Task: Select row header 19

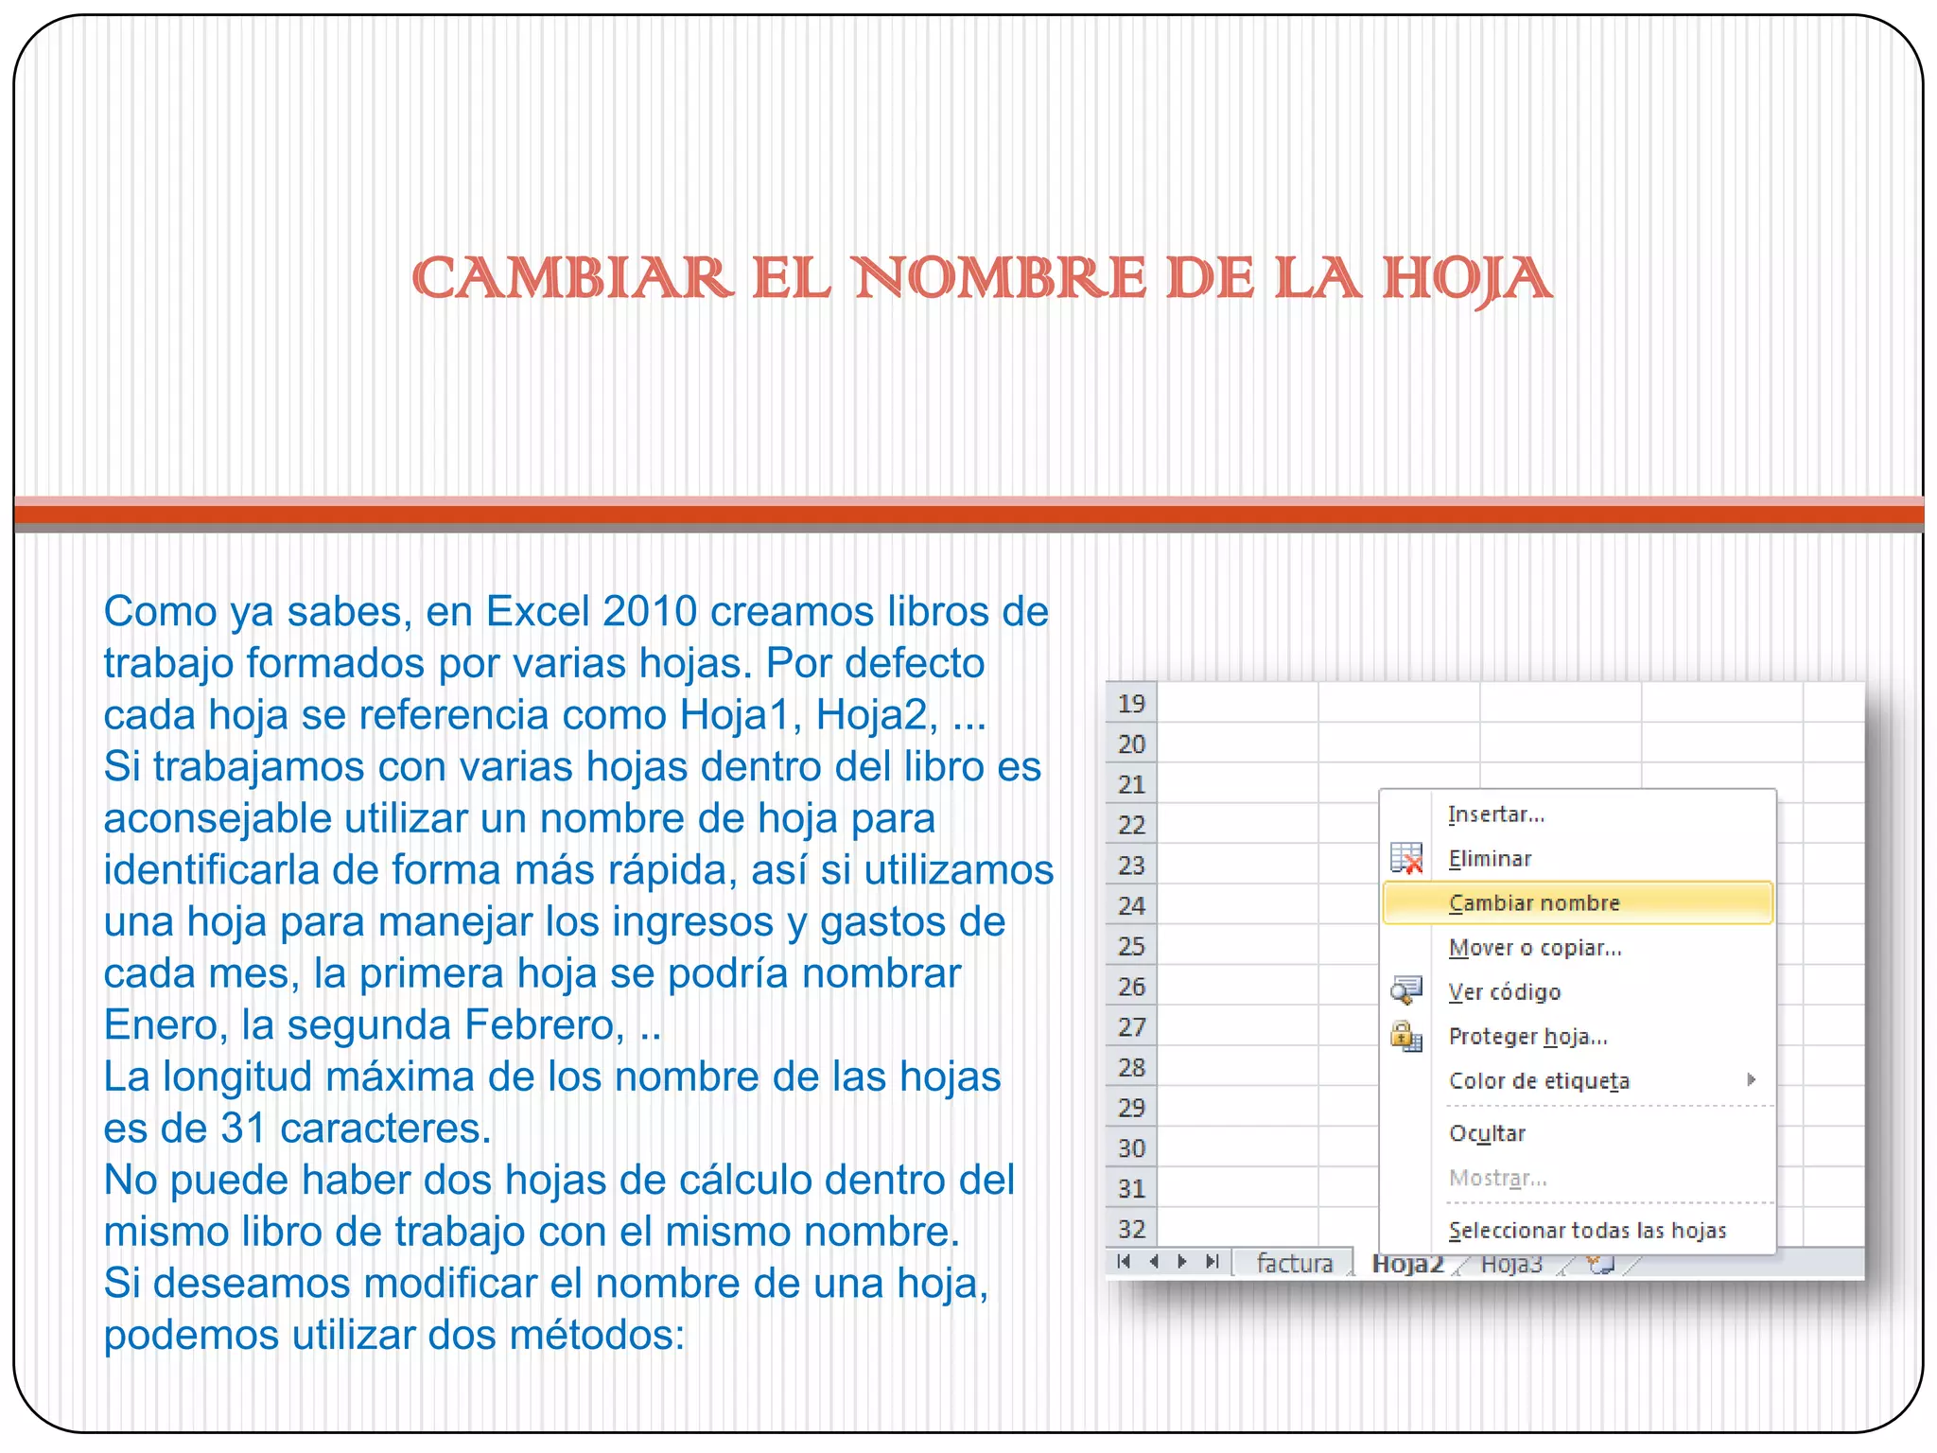Action: pos(1131,703)
